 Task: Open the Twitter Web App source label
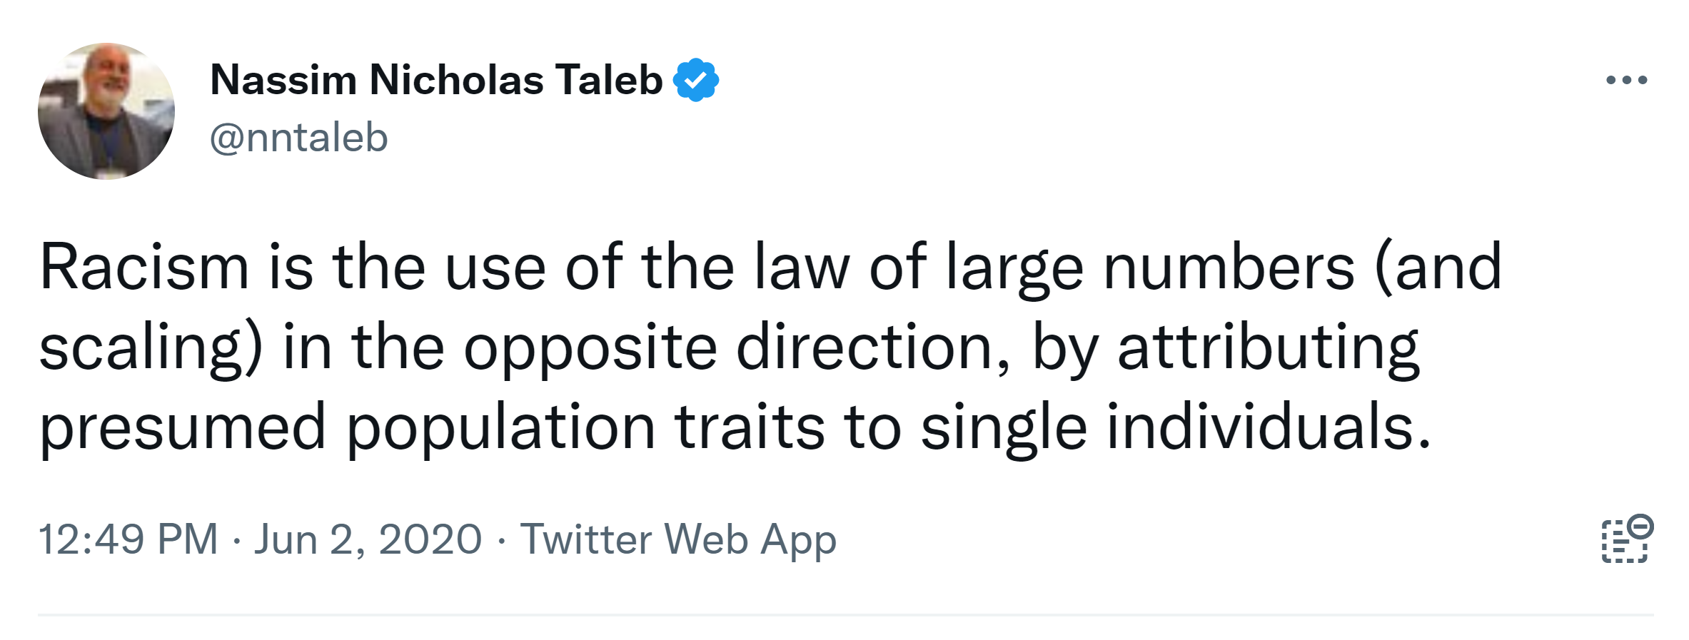point(678,539)
